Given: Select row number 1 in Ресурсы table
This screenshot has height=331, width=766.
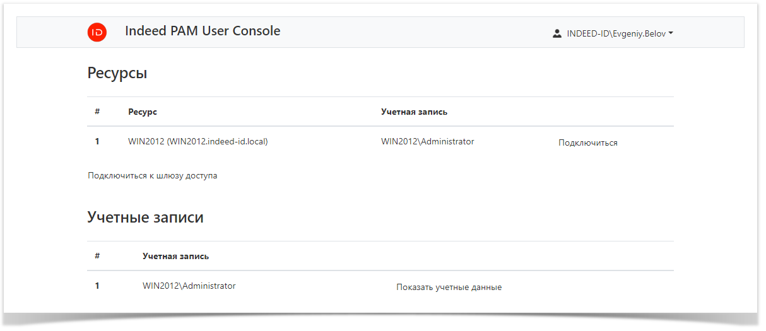Looking at the screenshot, I should pos(97,142).
